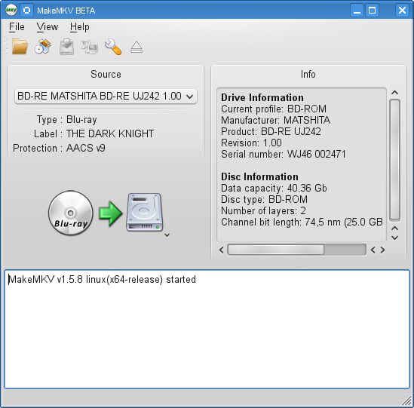Click the horizontal scrollbar handle in Info panel
Image resolution: width=414 pixels, height=408 pixels.
tap(276, 250)
